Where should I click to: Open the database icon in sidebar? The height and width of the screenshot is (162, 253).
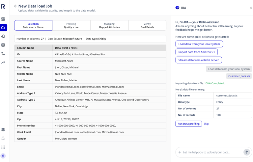click(x=3, y=45)
